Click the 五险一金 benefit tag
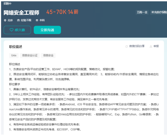Screen dimensions: 167x137 (142, 12)
